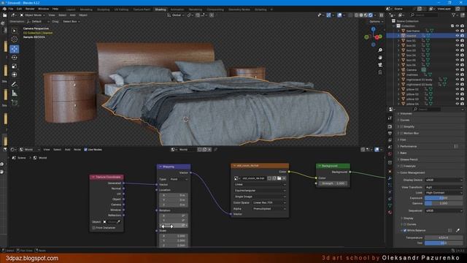
Task: Open the View Transform dropdown
Action: [x=444, y=187]
